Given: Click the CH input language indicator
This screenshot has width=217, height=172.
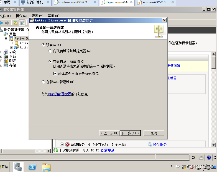Looking at the screenshot, I should click(x=193, y=158).
